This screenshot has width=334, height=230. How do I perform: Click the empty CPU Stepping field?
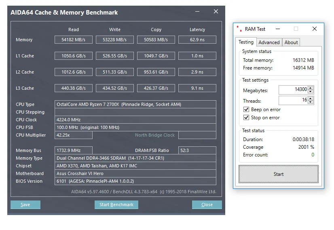click(135, 112)
